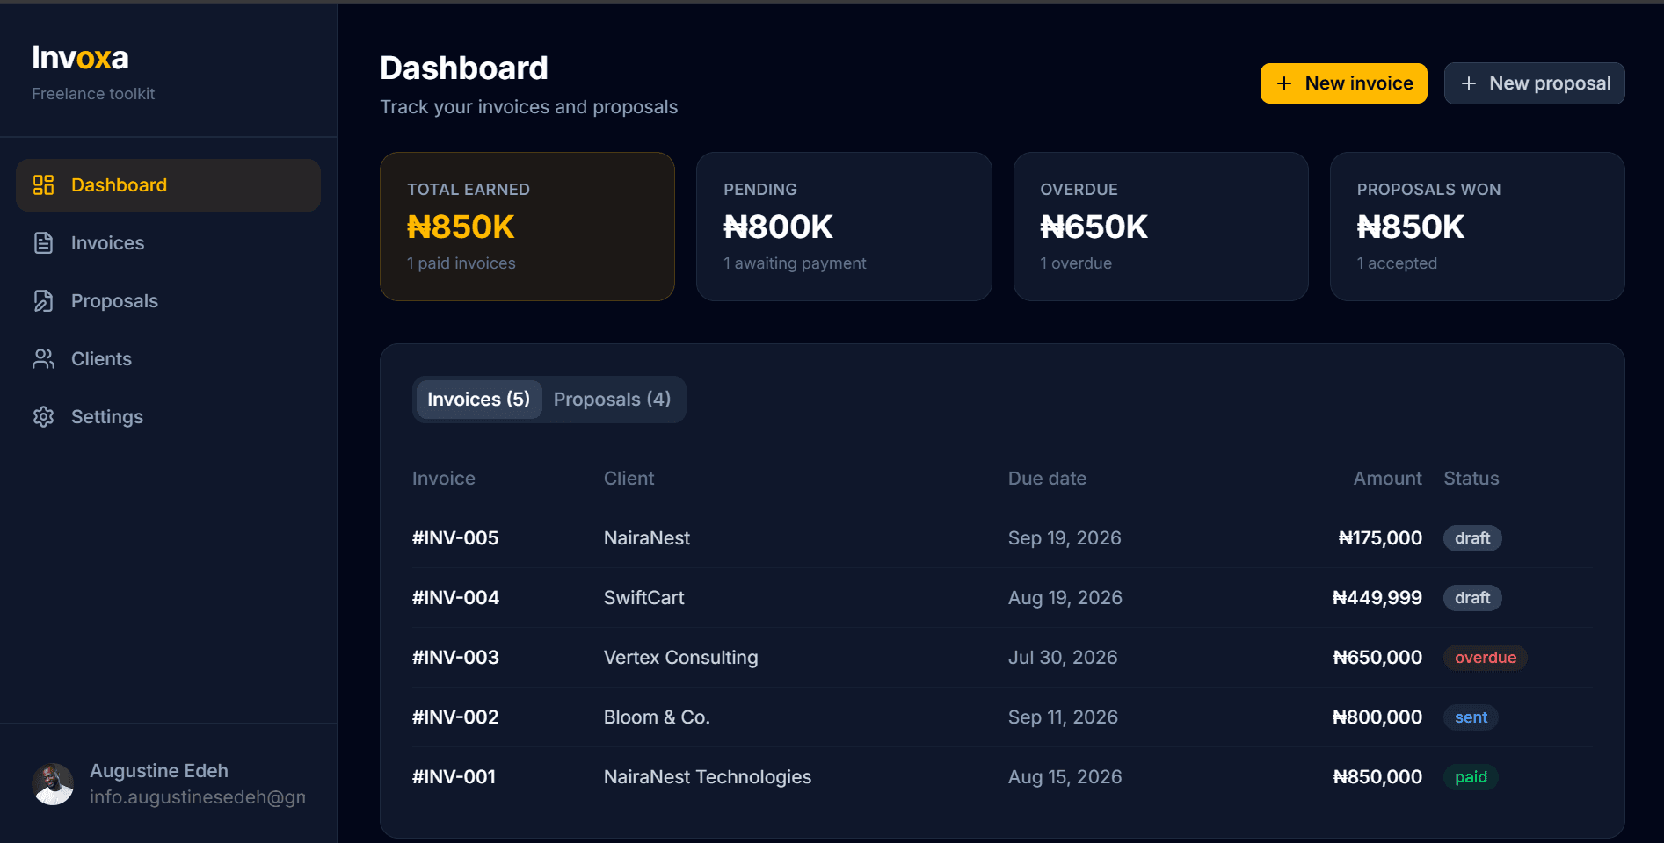Select the Invoices (5) tab

pos(478,400)
